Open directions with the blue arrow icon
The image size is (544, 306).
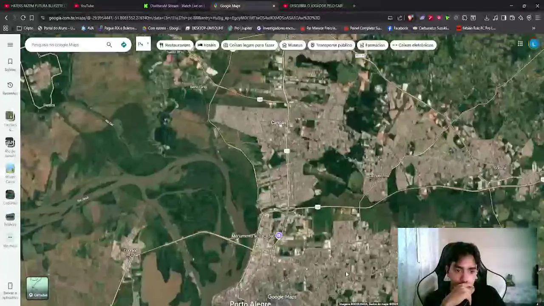click(x=124, y=45)
